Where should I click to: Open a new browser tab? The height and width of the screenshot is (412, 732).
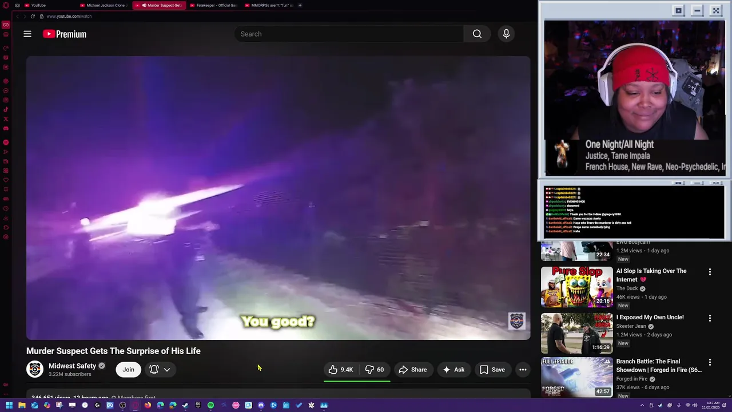pos(300,5)
